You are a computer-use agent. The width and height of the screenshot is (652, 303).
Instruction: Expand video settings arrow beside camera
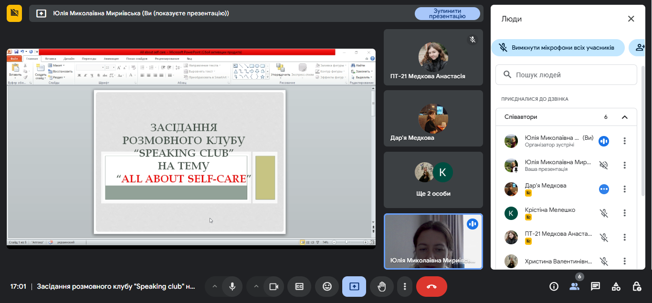coord(256,286)
